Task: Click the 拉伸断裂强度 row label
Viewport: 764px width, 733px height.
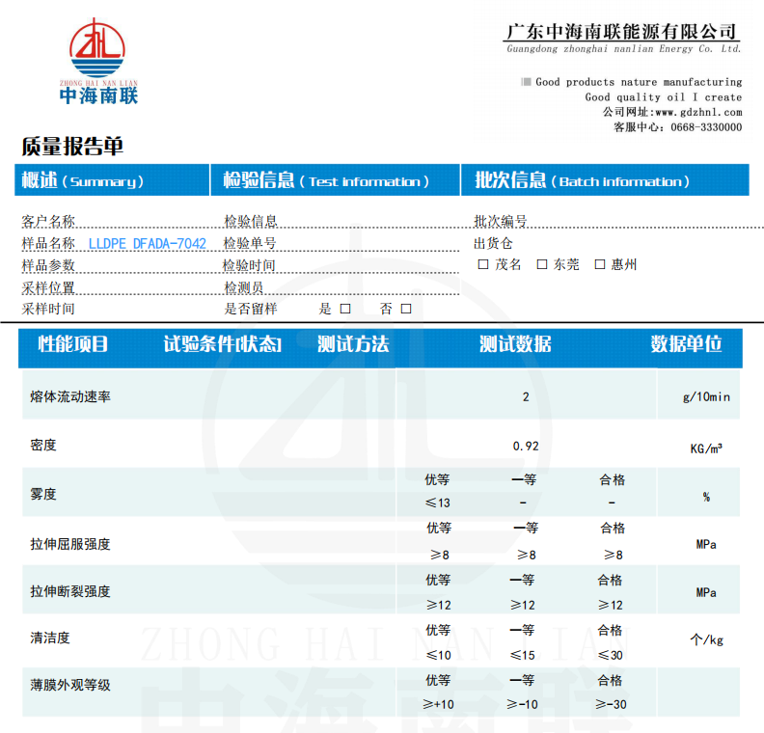Action: [70, 591]
